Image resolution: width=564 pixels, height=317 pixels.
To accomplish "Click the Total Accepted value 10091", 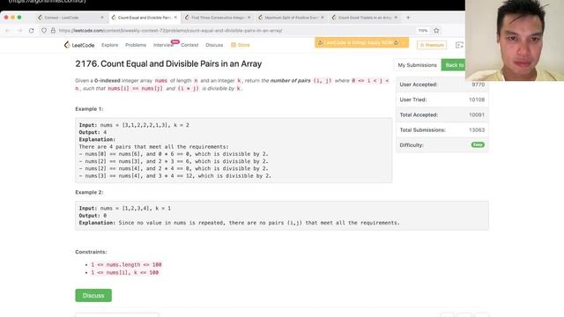I will coord(477,114).
